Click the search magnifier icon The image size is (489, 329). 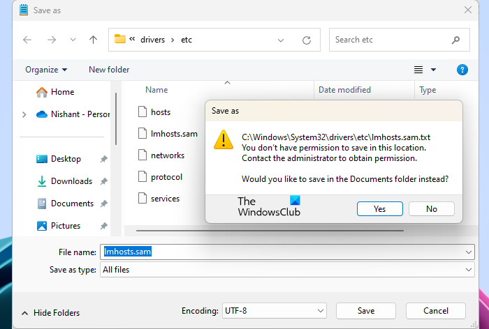click(455, 40)
